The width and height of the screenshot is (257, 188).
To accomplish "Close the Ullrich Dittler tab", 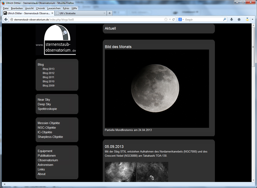I will [x=52, y=13].
